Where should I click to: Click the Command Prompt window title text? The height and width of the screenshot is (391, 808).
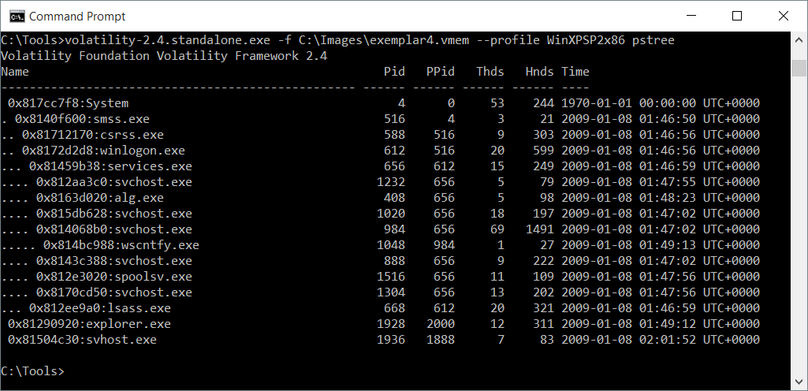tap(77, 17)
